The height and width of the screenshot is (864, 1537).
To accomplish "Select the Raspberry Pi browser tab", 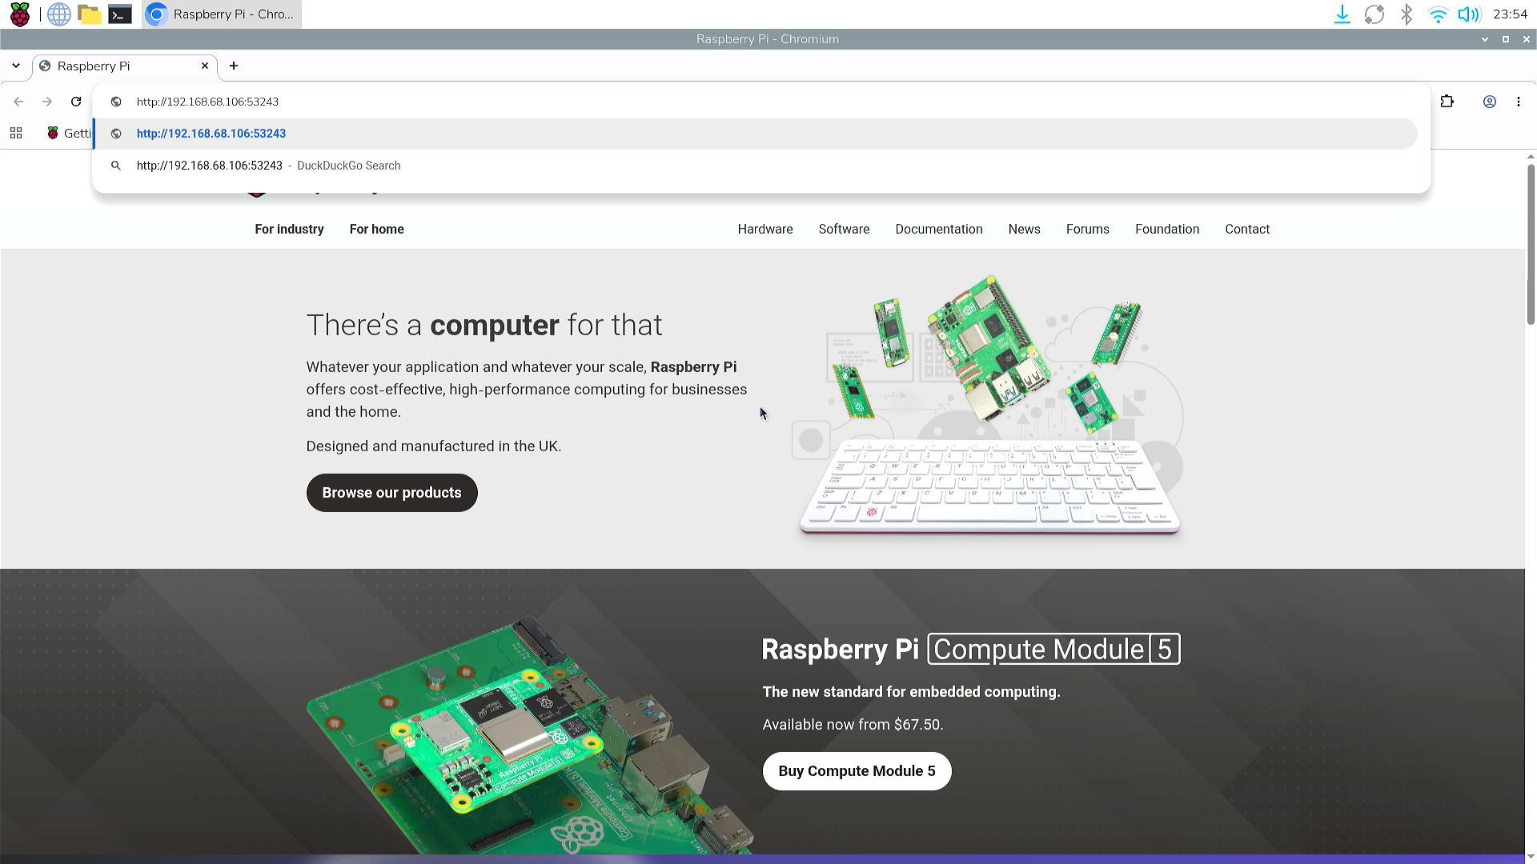I will pos(124,66).
